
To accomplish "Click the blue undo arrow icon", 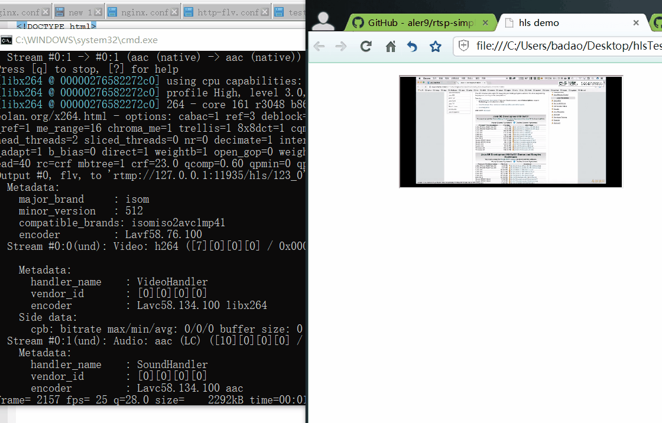I will point(412,46).
